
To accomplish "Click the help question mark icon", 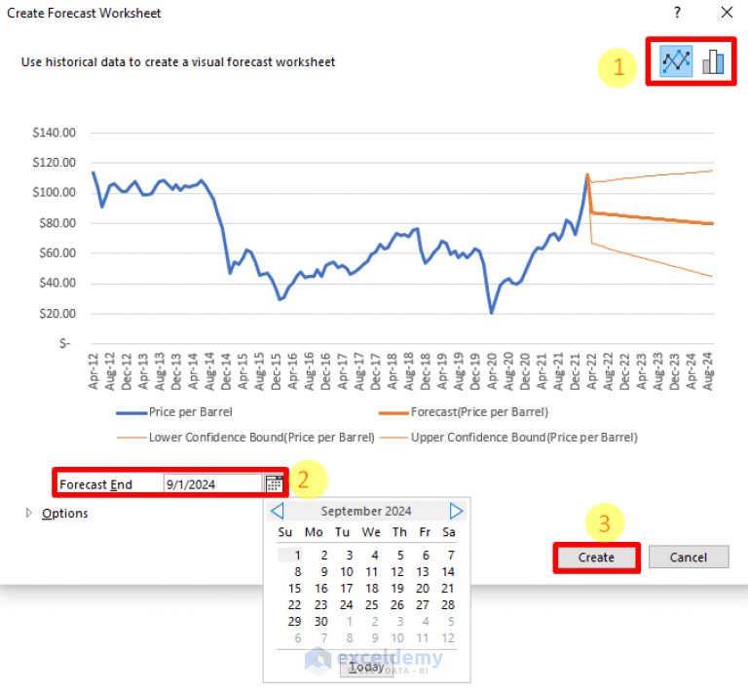I will [x=677, y=13].
